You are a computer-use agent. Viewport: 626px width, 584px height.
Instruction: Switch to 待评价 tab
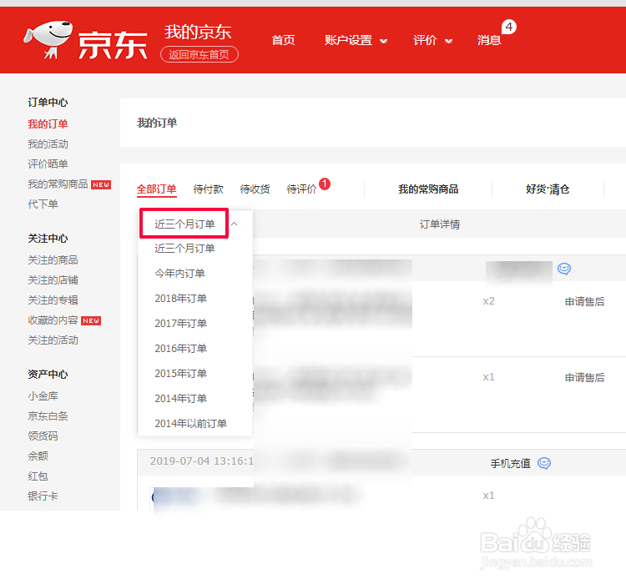tap(301, 189)
